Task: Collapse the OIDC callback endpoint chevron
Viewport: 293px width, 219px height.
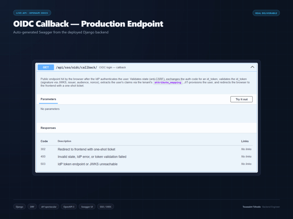Action: 252,67
